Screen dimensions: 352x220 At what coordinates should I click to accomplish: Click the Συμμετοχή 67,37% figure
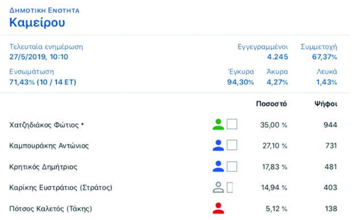(325, 57)
